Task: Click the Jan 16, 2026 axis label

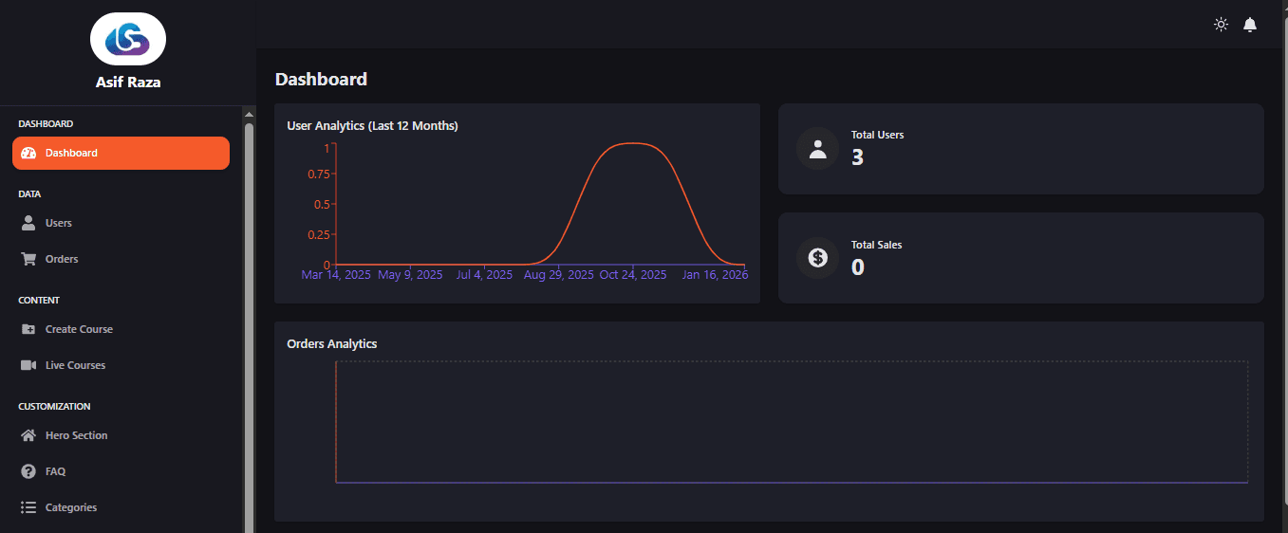Action: point(715,275)
